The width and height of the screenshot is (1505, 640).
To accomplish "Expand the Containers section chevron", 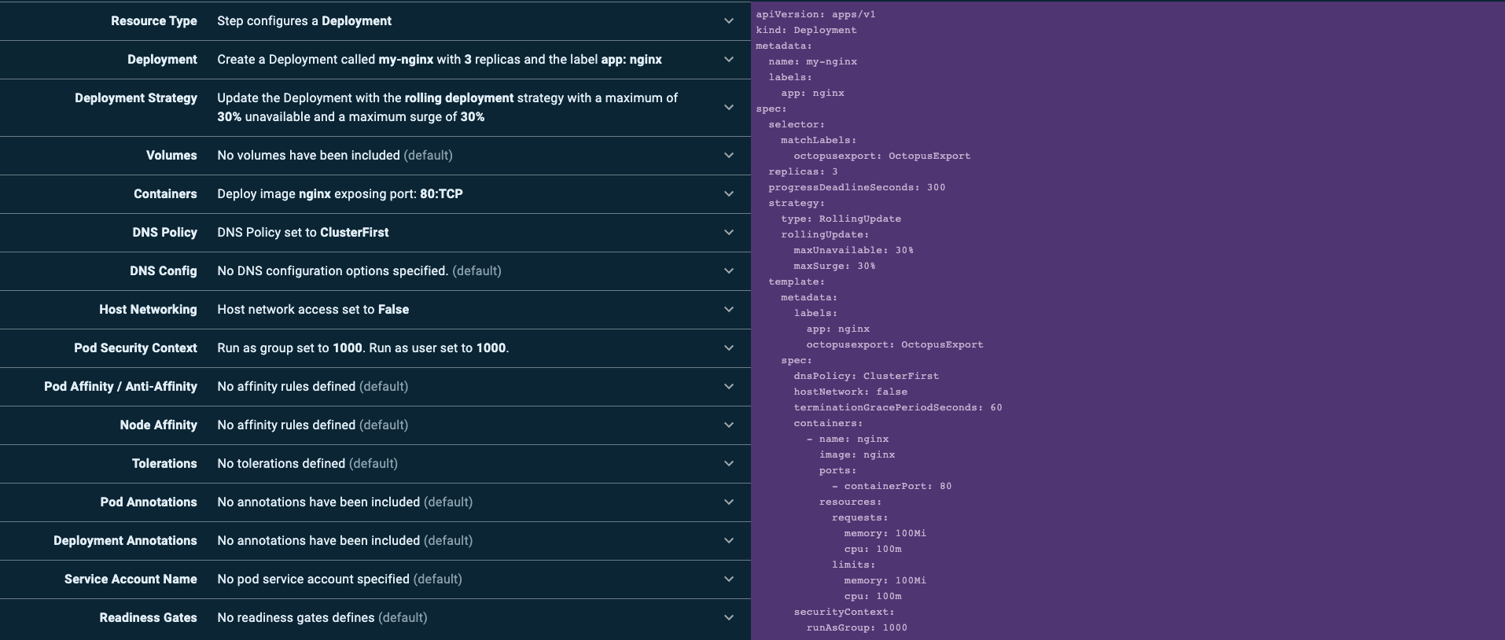I will [x=729, y=194].
